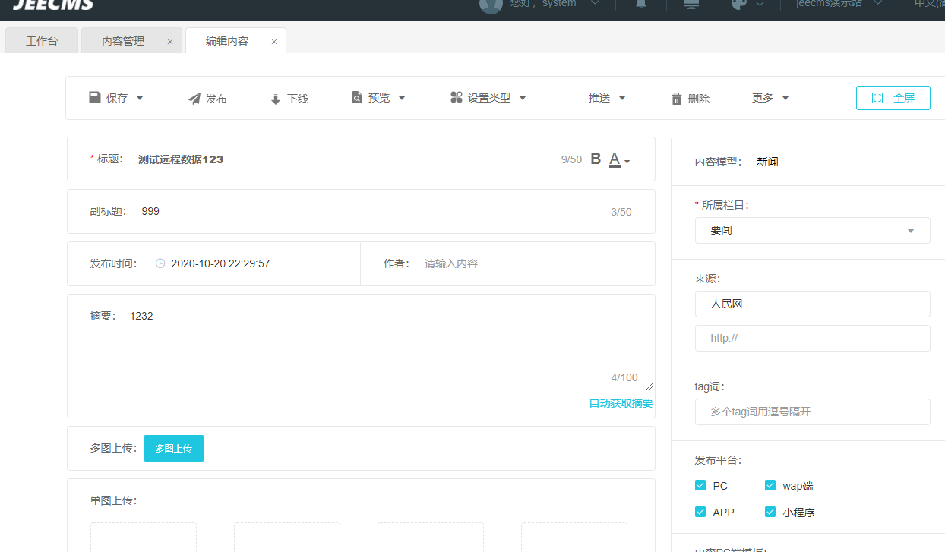Click the 来源 field with 人民网

click(x=812, y=304)
